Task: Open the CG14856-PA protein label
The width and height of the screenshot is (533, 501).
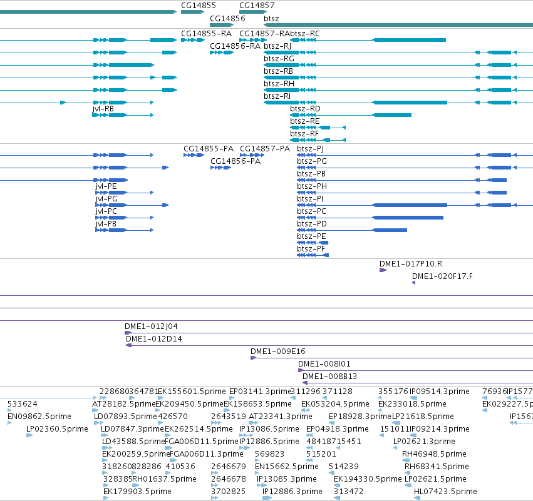Action: [235, 161]
